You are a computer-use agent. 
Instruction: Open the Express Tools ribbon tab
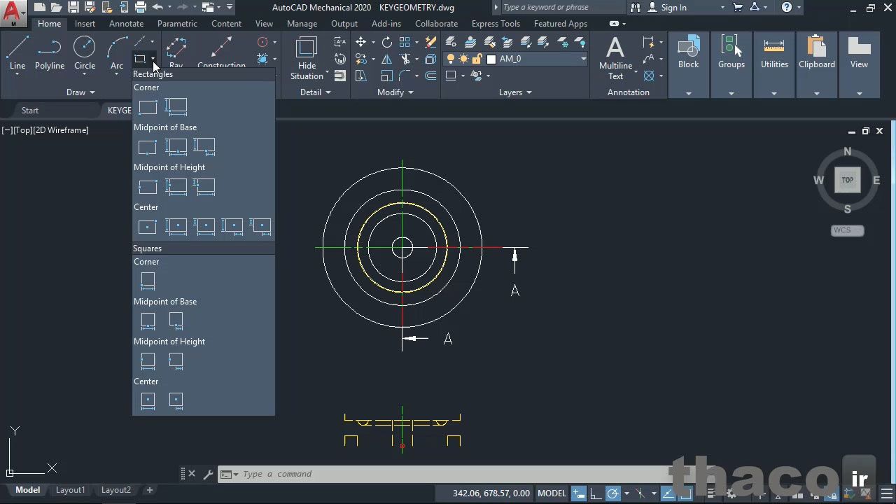(x=496, y=24)
